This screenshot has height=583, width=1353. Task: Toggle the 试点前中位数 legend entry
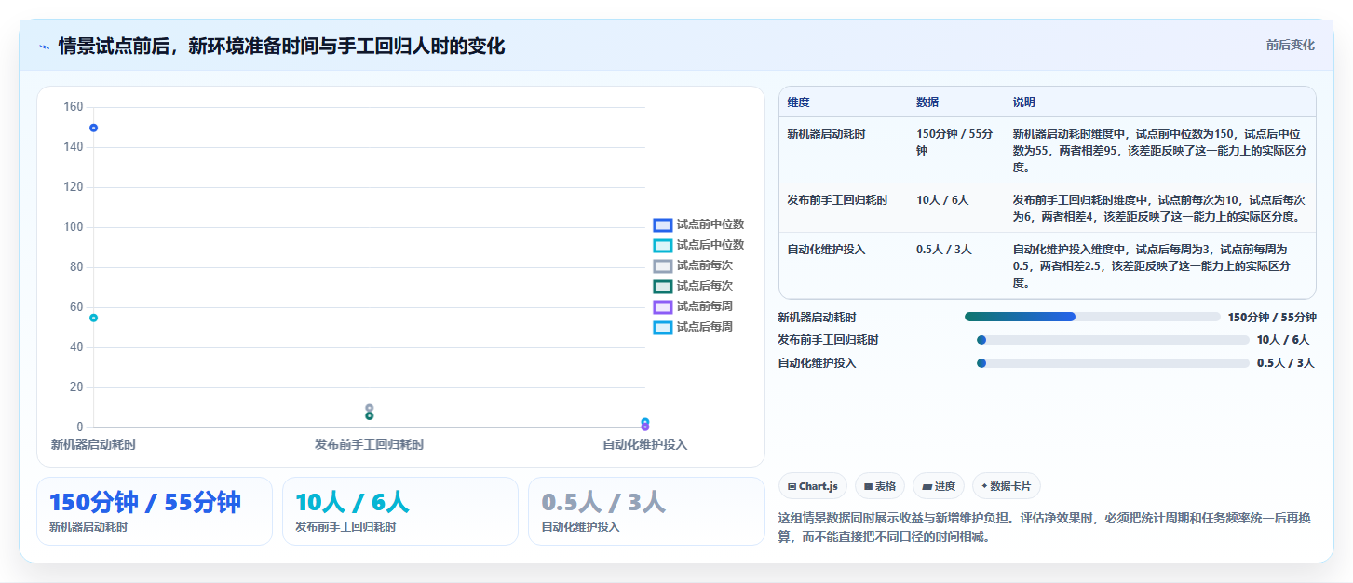[x=698, y=224]
